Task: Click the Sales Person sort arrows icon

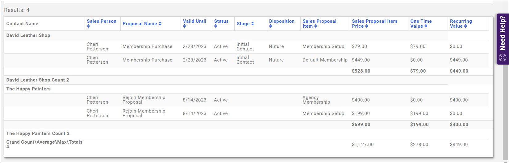Action: 88,26
